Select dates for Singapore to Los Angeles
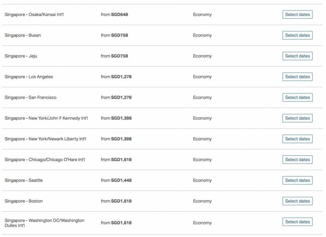The image size is (326, 237). click(x=297, y=77)
